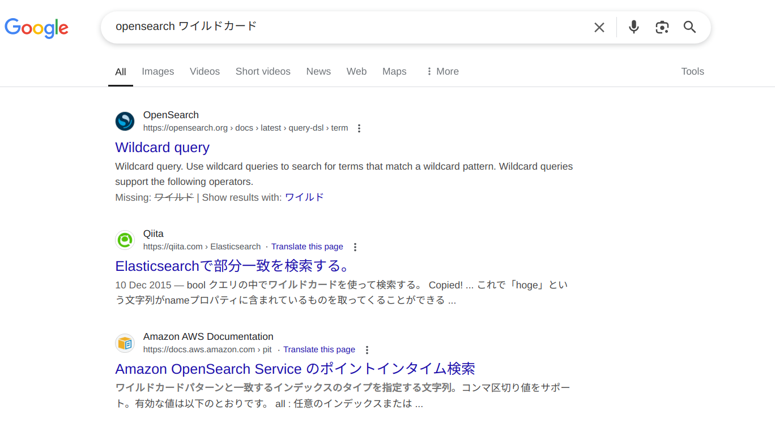Expand results including ワイルドカード
The image size is (775, 432).
[x=304, y=197]
